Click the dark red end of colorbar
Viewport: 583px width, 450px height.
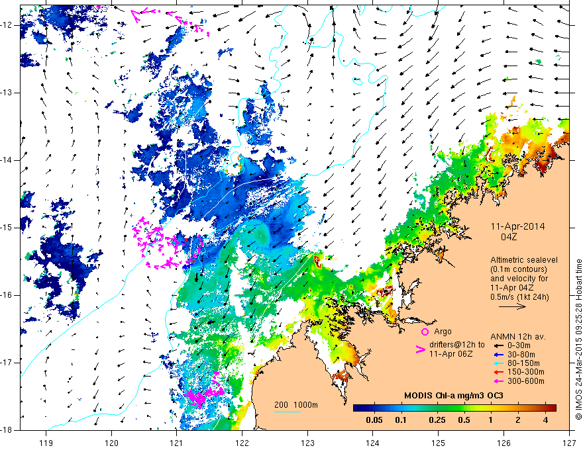point(553,408)
